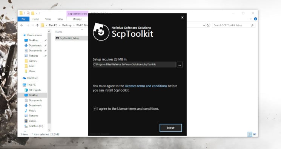Click the folder icon in Explorer title bar
Viewport: 281px width, 149px height.
tap(21, 13)
